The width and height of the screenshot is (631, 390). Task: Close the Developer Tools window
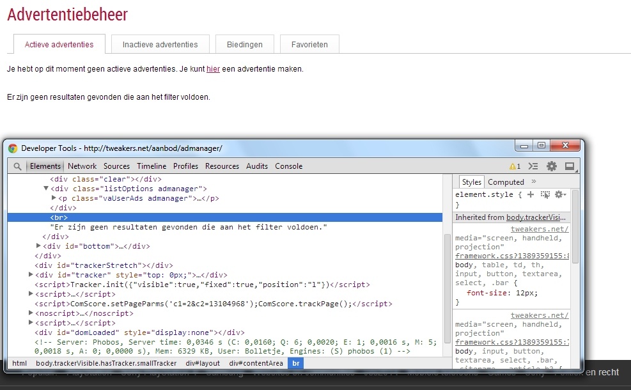click(565, 145)
